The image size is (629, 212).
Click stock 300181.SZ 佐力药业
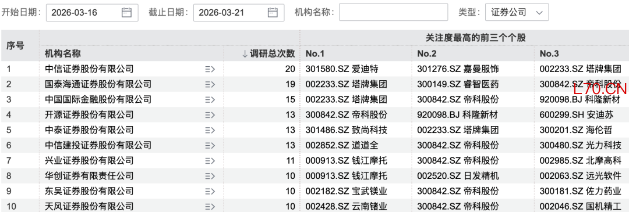(581, 192)
